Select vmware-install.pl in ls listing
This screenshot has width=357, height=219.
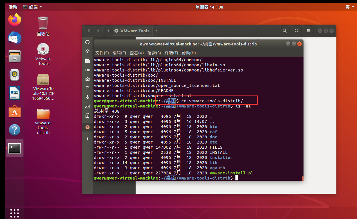[x=231, y=173]
